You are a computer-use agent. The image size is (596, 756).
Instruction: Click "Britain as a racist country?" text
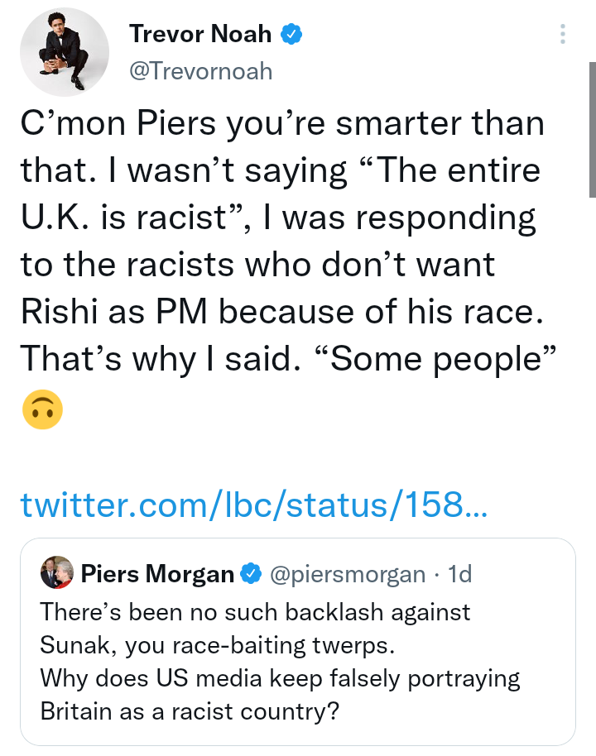click(x=190, y=712)
